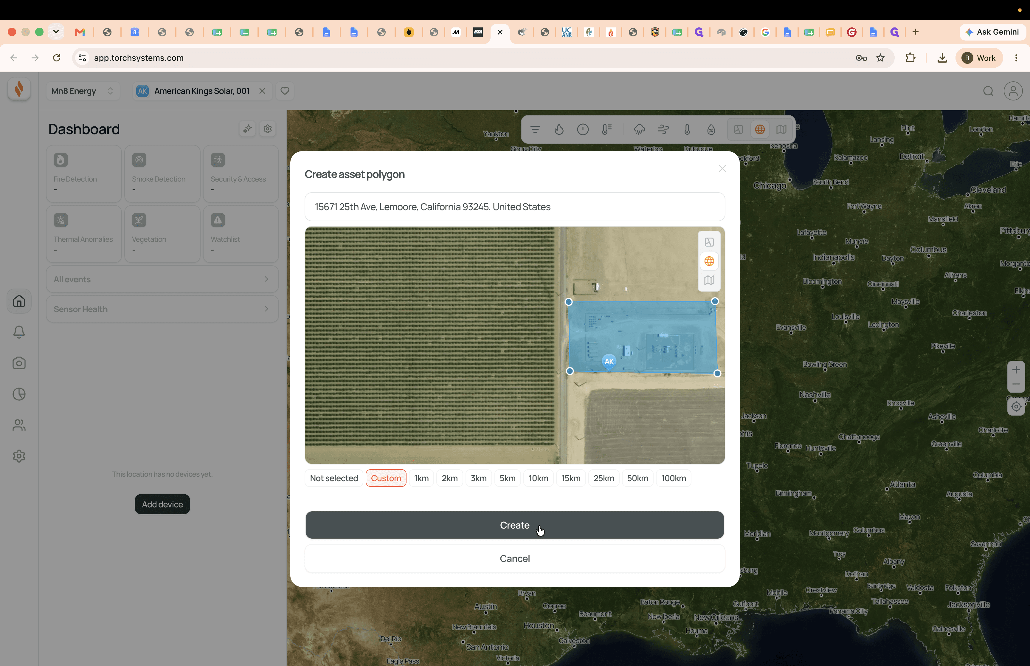
Task: Zoom in on the main map
Action: coord(1016,370)
